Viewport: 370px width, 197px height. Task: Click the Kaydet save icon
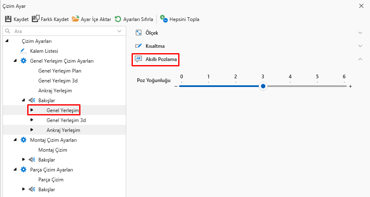(8, 19)
